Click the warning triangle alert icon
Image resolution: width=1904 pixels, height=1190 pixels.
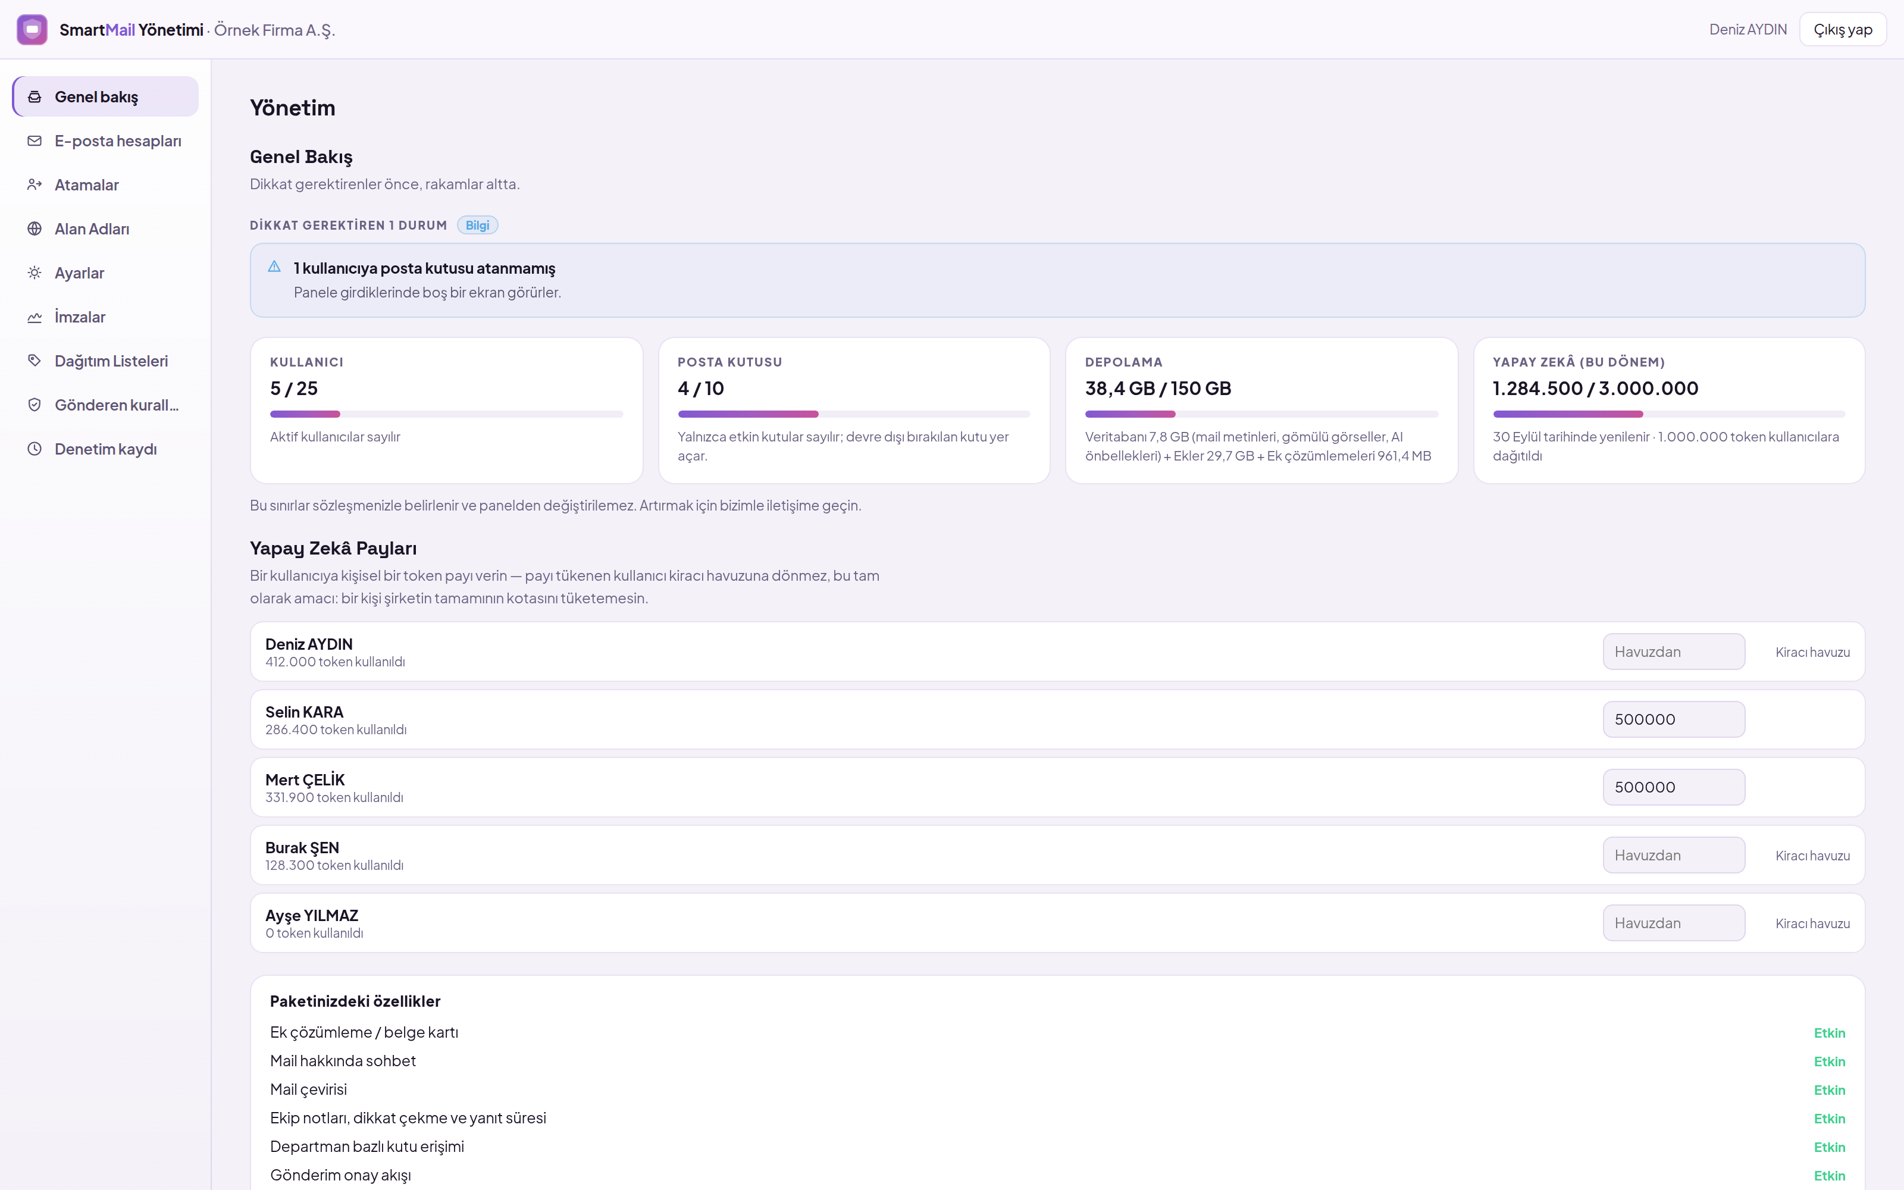[274, 267]
